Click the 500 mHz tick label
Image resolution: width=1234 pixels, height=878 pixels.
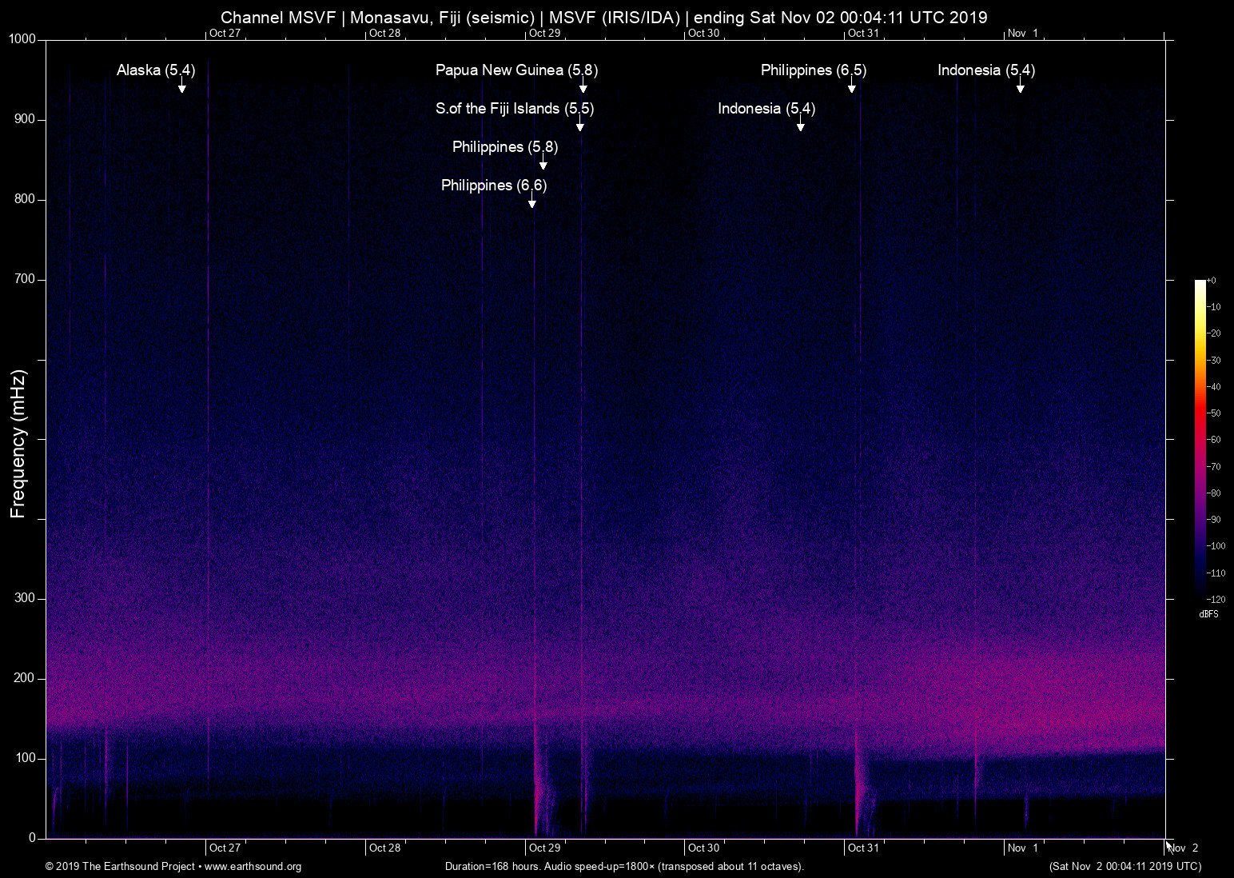25,438
